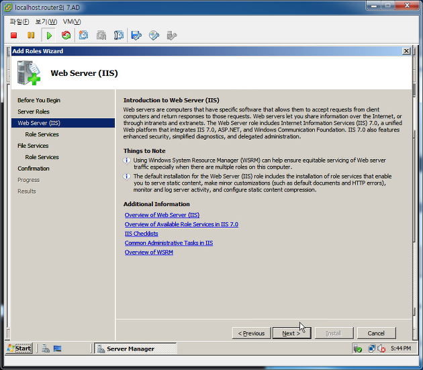Click the Reset VM icon
The image size is (423, 370).
(66, 36)
